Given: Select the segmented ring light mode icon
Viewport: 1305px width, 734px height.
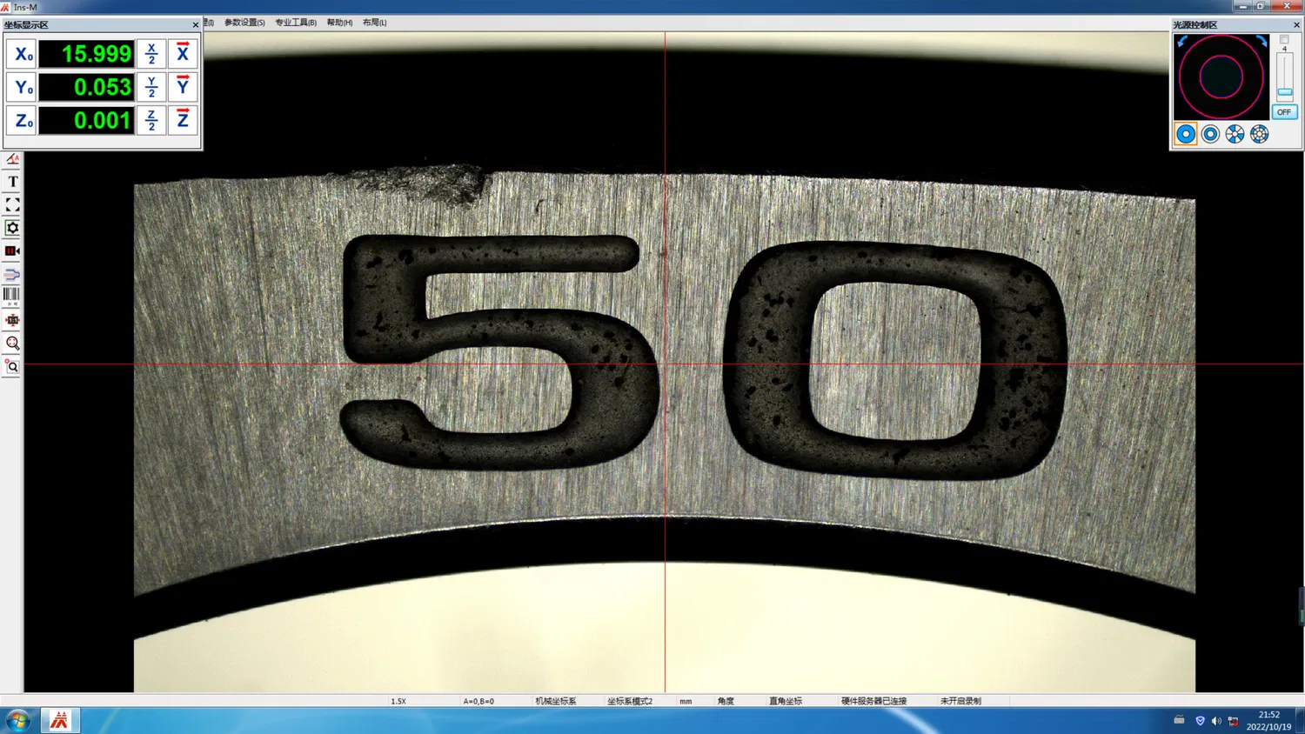Looking at the screenshot, I should [1235, 134].
